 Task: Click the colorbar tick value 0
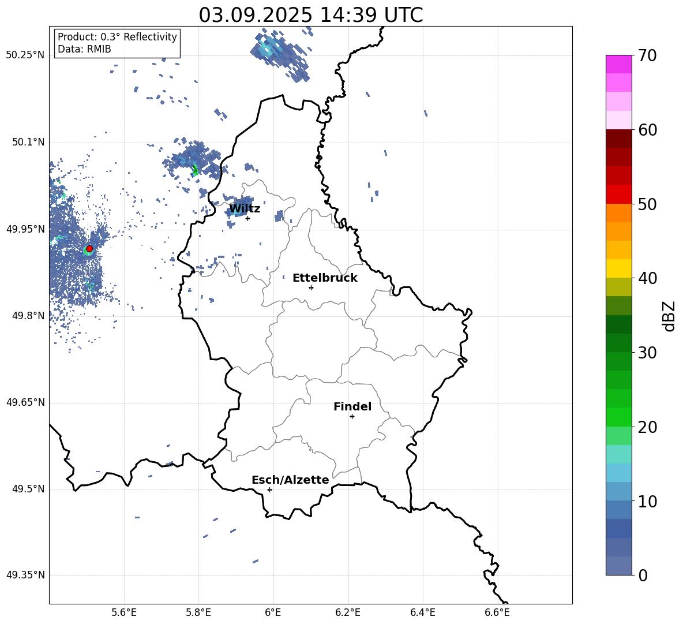click(643, 575)
